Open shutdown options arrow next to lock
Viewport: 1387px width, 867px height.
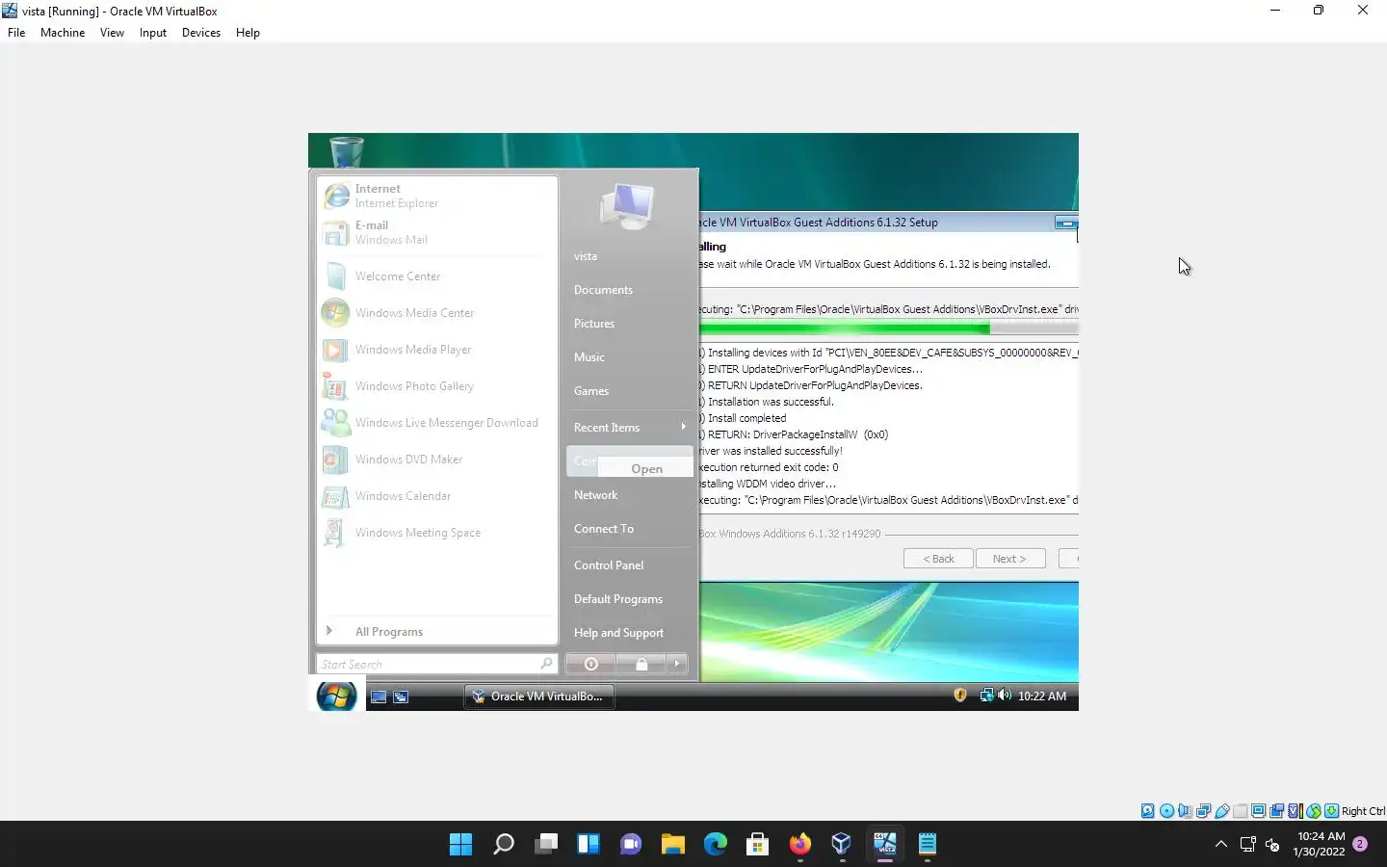pyautogui.click(x=676, y=664)
